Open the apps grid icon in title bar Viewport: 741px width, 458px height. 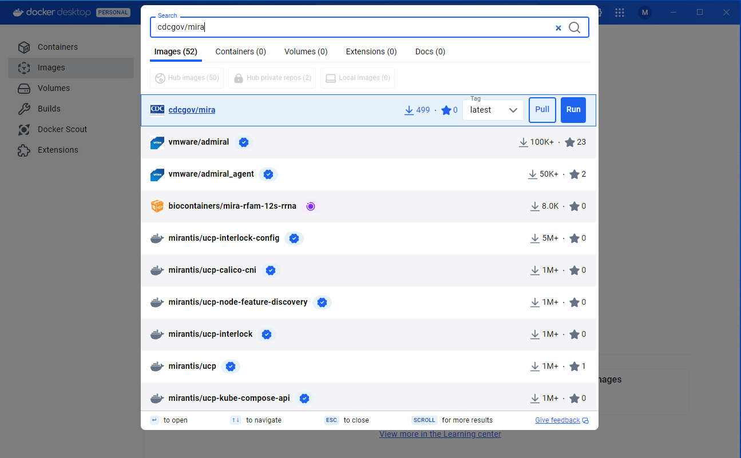[x=620, y=13]
